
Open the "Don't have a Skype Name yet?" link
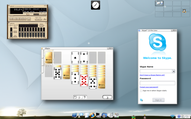[152, 75]
